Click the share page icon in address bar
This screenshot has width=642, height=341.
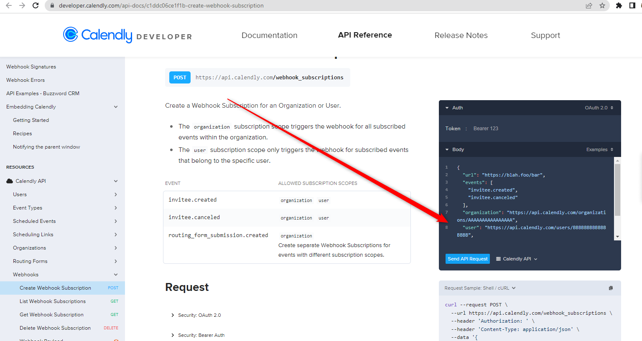[589, 5]
